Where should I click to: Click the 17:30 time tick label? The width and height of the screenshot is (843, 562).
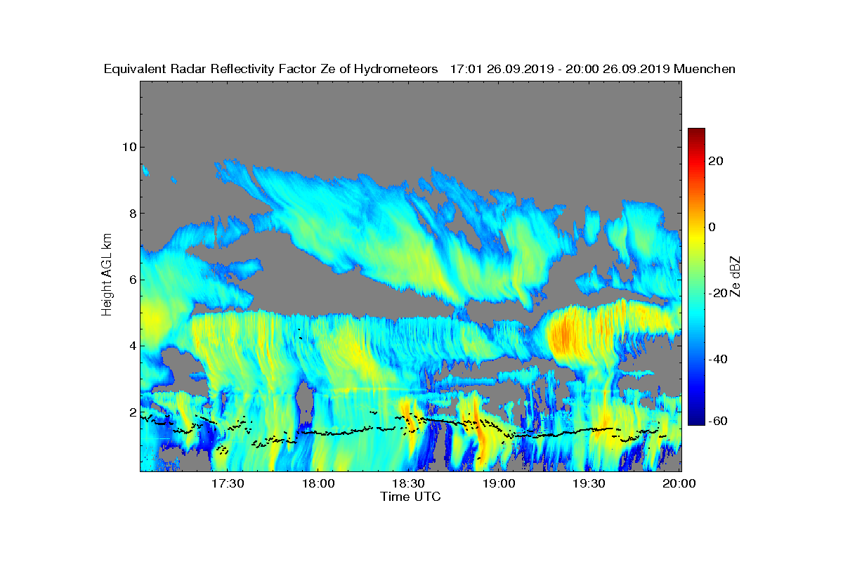pos(227,484)
